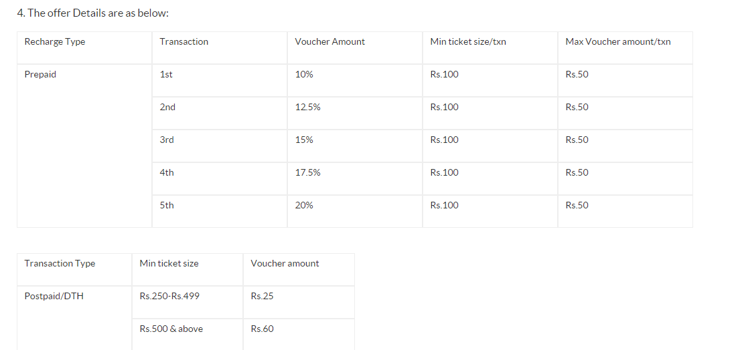Select the 12.5% voucher amount cell
Image resolution: width=736 pixels, height=350 pixels.
pyautogui.click(x=307, y=108)
